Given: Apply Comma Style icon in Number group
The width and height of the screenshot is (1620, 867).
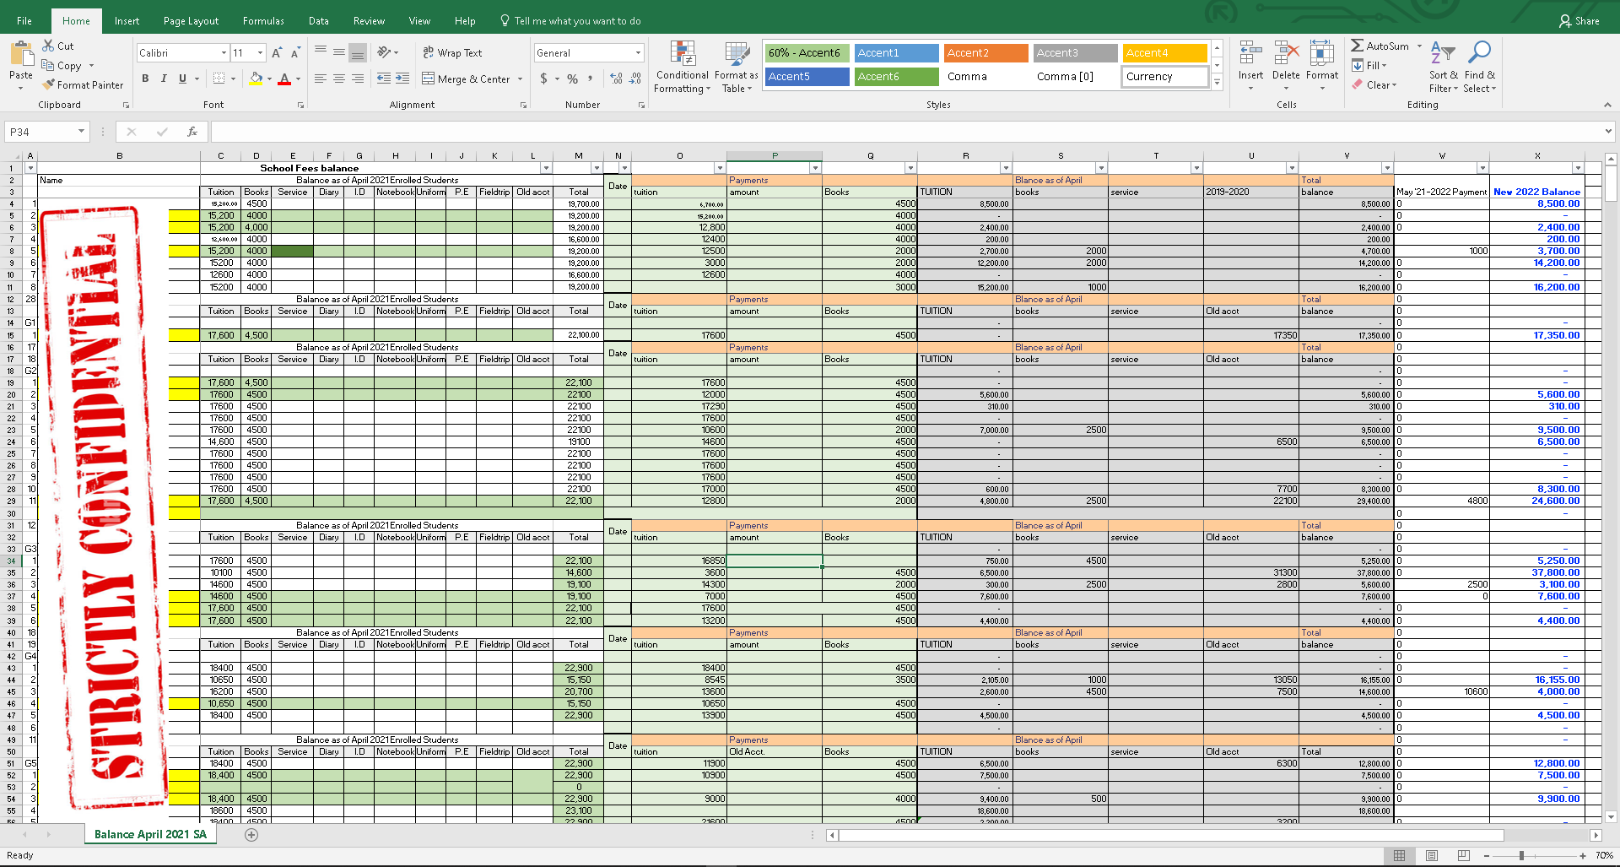Looking at the screenshot, I should click(x=590, y=79).
